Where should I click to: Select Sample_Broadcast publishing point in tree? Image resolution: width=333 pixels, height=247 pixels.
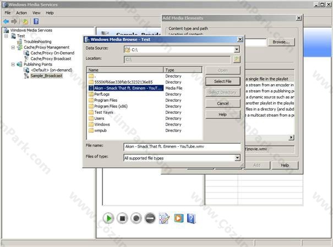coord(46,76)
